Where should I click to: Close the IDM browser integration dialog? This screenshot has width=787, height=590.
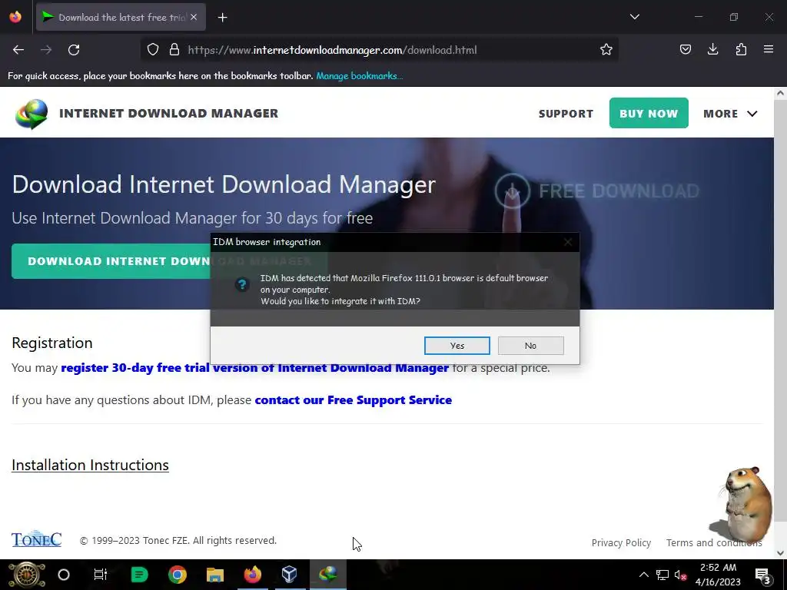[568, 242]
